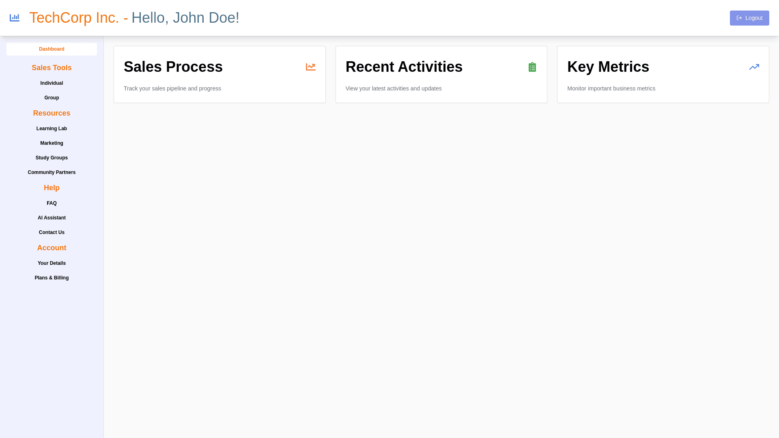779x438 pixels.
Task: Go to Contact Us
Action: [x=52, y=232]
